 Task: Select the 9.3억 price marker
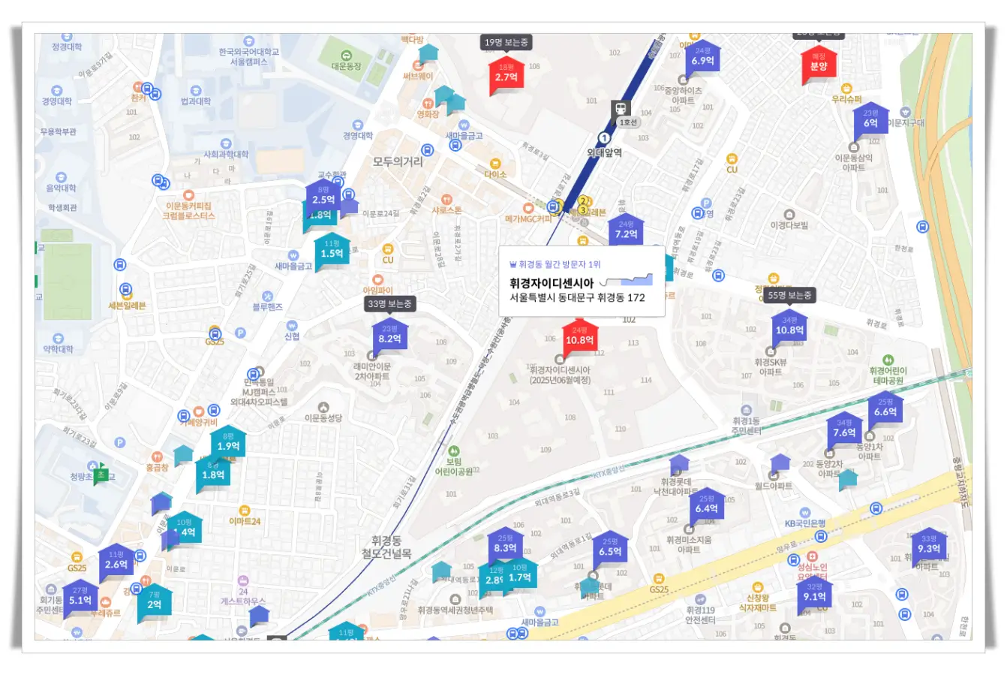pos(929,547)
